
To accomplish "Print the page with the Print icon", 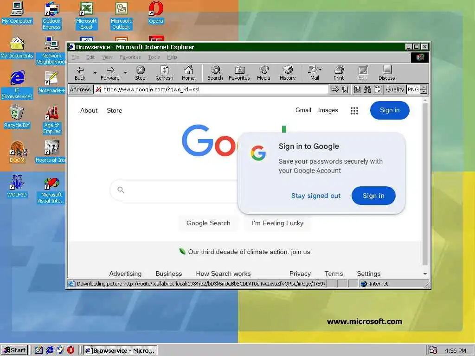I will [x=339, y=73].
